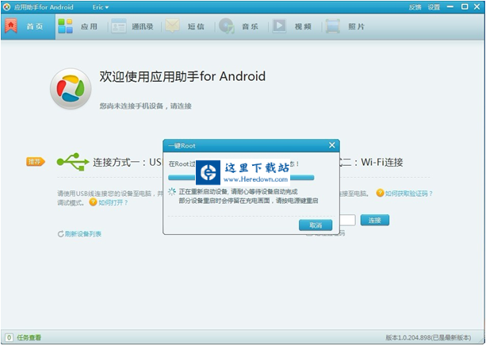Click the contacts card icon

[119, 26]
